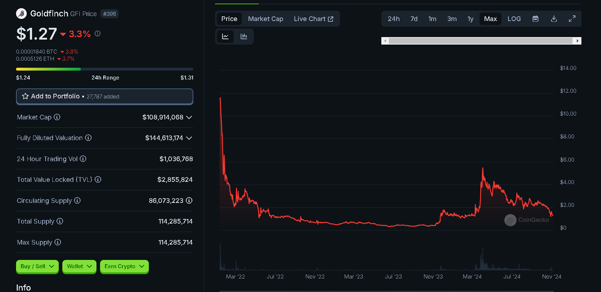This screenshot has width=601, height=292.
Task: Click the Total Supply 114,285,714 value
Action: pyautogui.click(x=176, y=221)
